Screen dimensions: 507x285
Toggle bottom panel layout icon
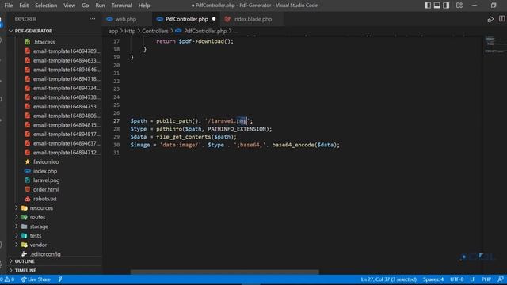click(x=436, y=6)
